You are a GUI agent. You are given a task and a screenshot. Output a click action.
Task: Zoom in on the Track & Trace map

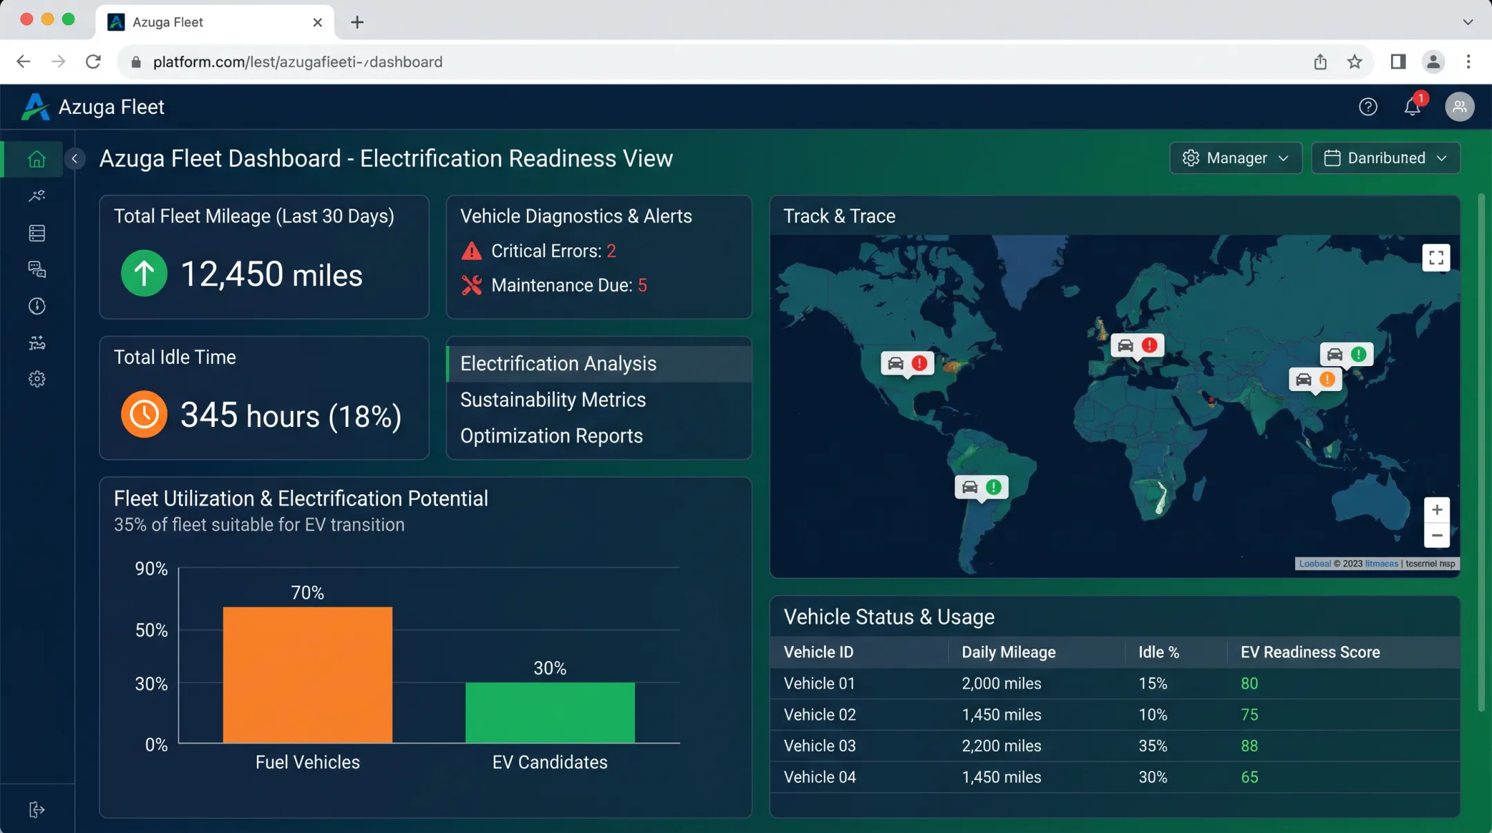point(1437,510)
